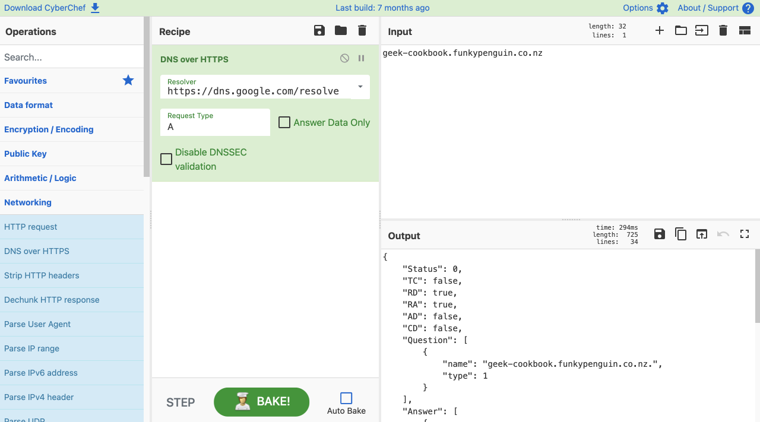Expand the Encryption / Encoding category
This screenshot has height=422, width=760.
click(48, 129)
